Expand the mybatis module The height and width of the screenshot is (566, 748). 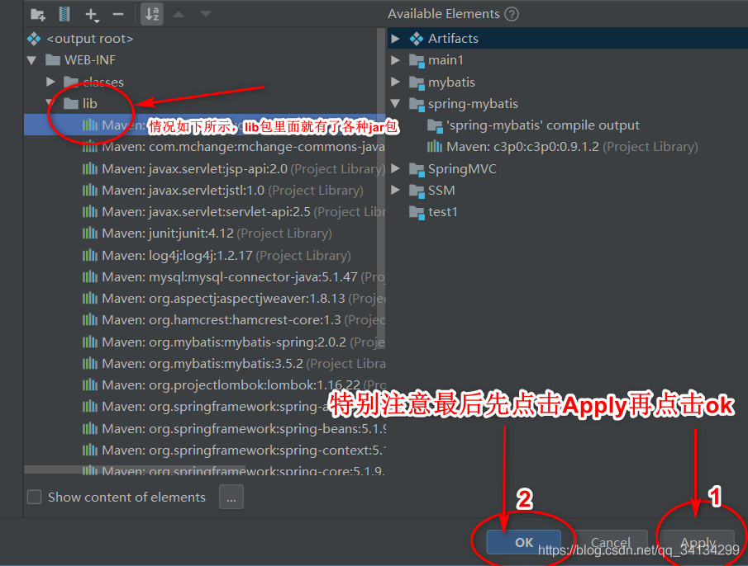click(x=395, y=82)
